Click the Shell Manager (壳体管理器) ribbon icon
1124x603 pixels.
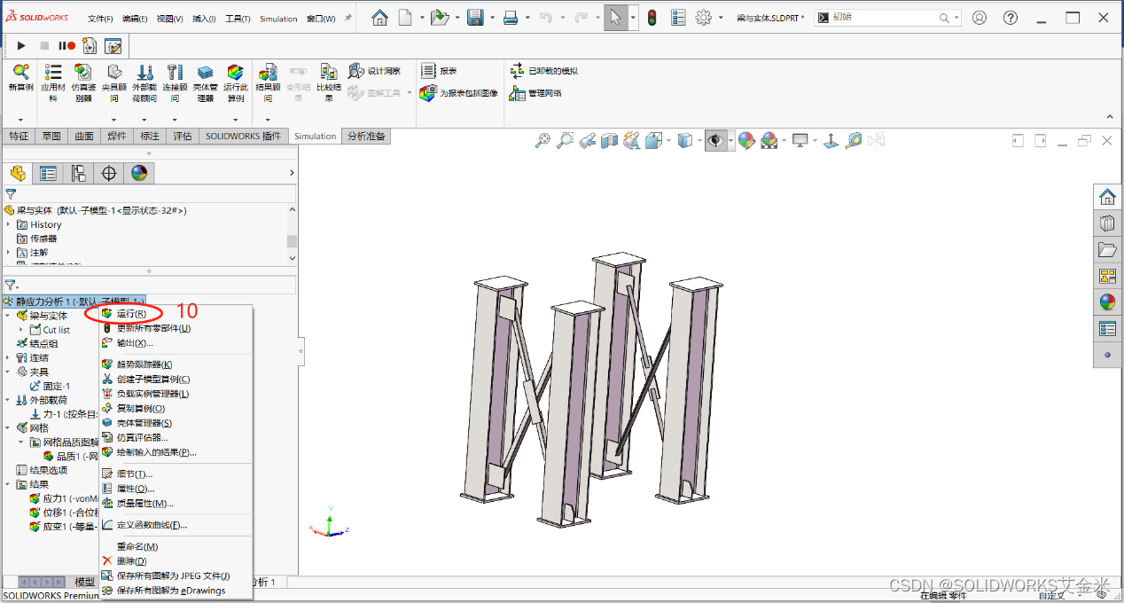pyautogui.click(x=205, y=73)
